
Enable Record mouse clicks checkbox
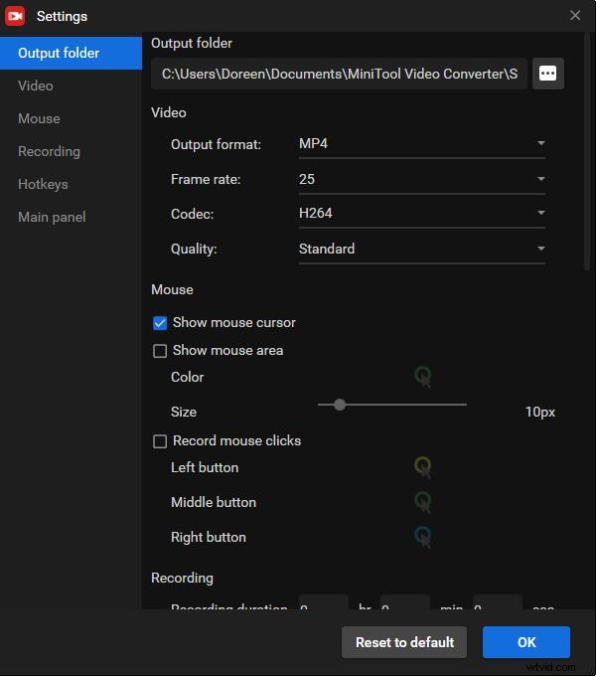pyautogui.click(x=160, y=441)
